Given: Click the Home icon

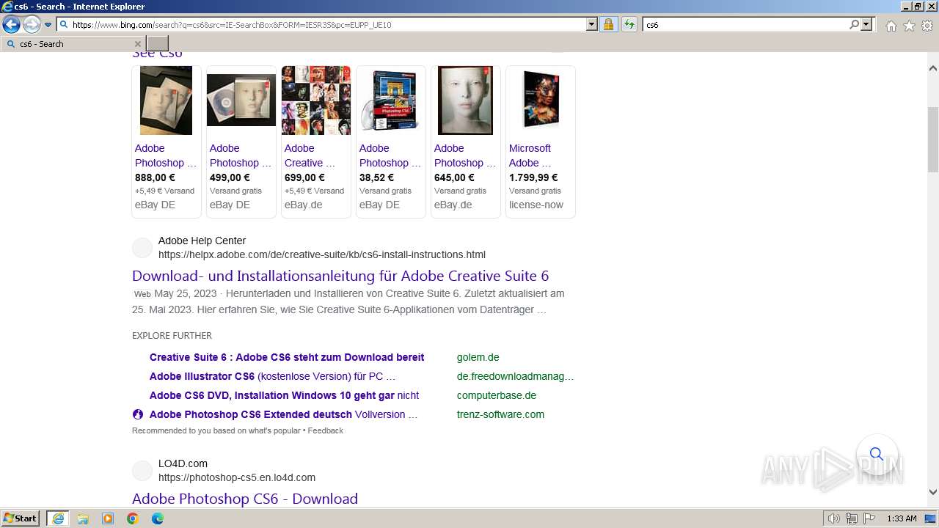Looking at the screenshot, I should click(891, 26).
